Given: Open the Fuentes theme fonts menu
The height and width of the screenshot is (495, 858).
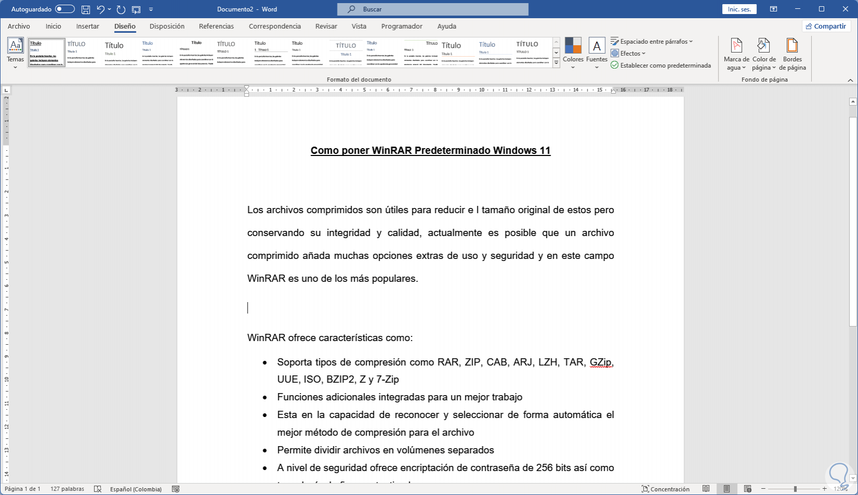Looking at the screenshot, I should pos(596,53).
